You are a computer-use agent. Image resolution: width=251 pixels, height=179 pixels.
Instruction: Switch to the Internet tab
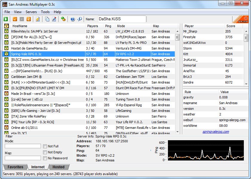(38, 167)
